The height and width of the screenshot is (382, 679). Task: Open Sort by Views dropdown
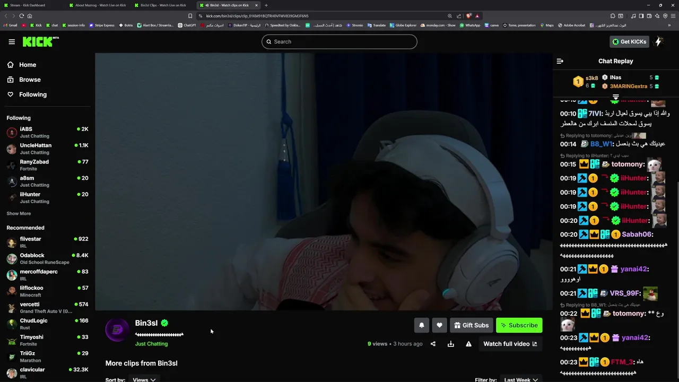144,379
